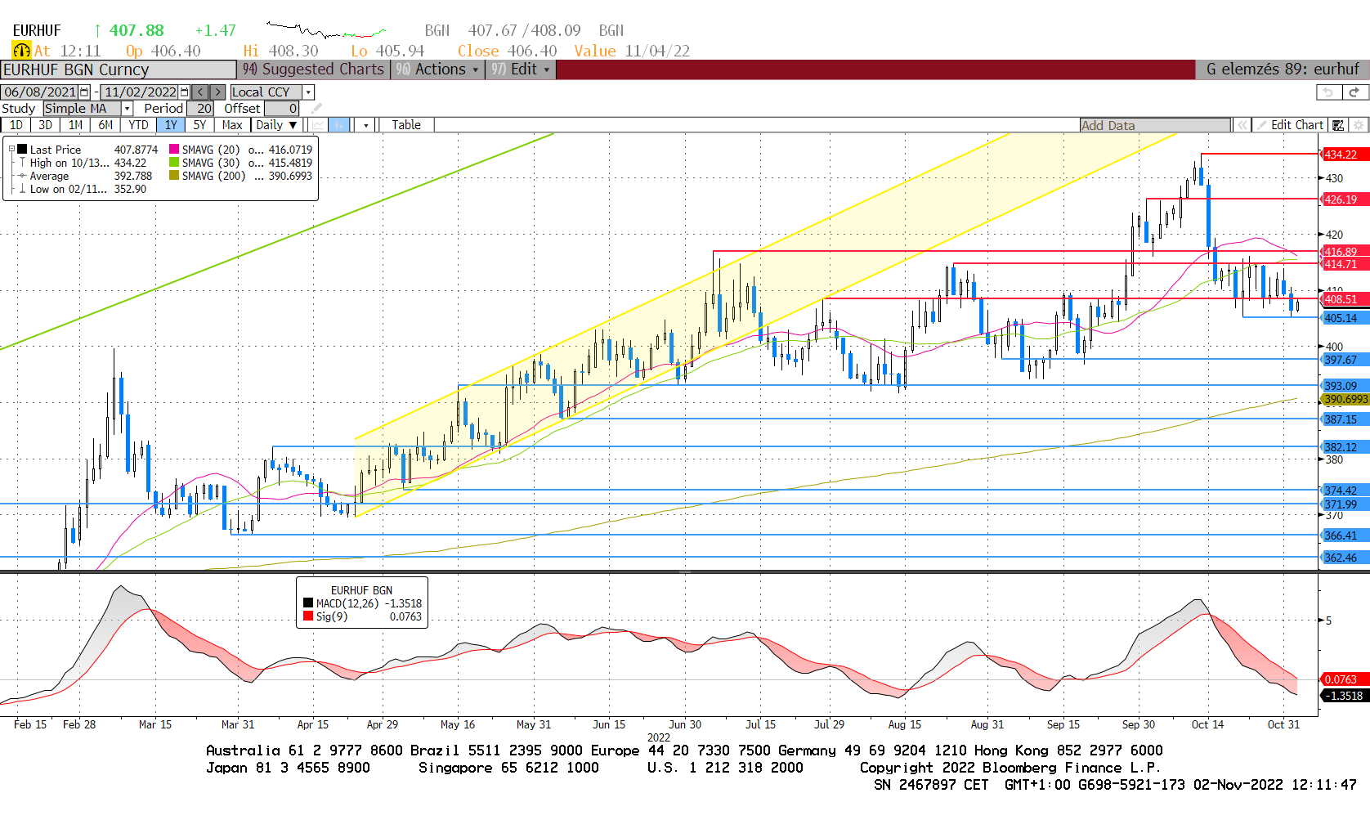Open the start date calendar picker
Screen dimensions: 1370x820
coord(84,92)
